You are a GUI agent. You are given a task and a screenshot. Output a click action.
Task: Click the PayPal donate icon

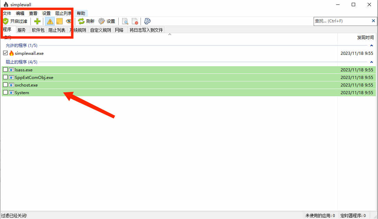(x=147, y=21)
